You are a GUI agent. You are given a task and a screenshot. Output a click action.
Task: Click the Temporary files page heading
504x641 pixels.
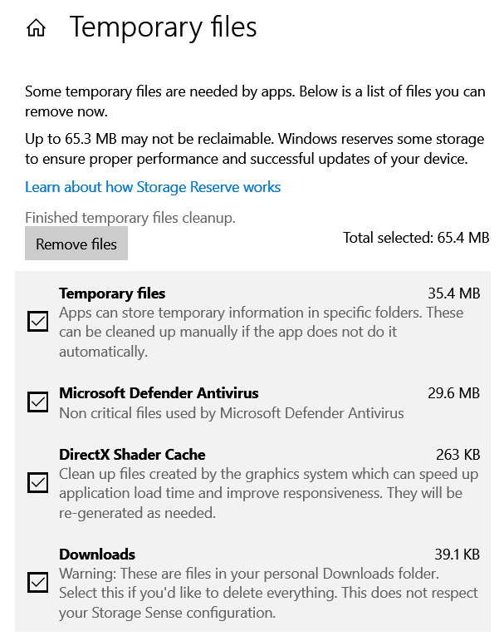(163, 27)
